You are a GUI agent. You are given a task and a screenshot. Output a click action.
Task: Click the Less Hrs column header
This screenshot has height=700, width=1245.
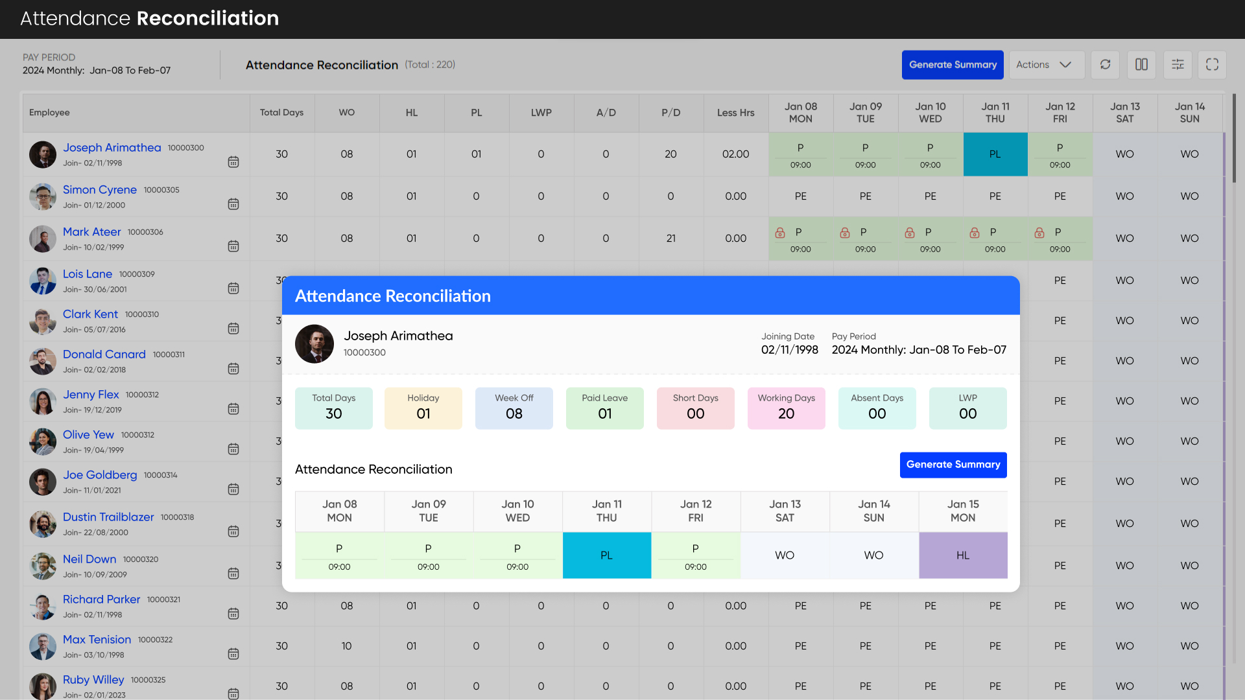tap(735, 113)
